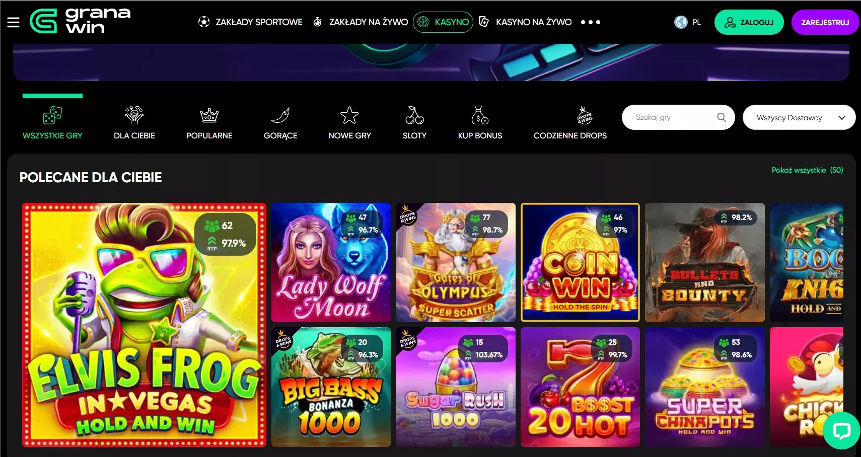
Task: Click the Grana Win logo
Action: [81, 21]
